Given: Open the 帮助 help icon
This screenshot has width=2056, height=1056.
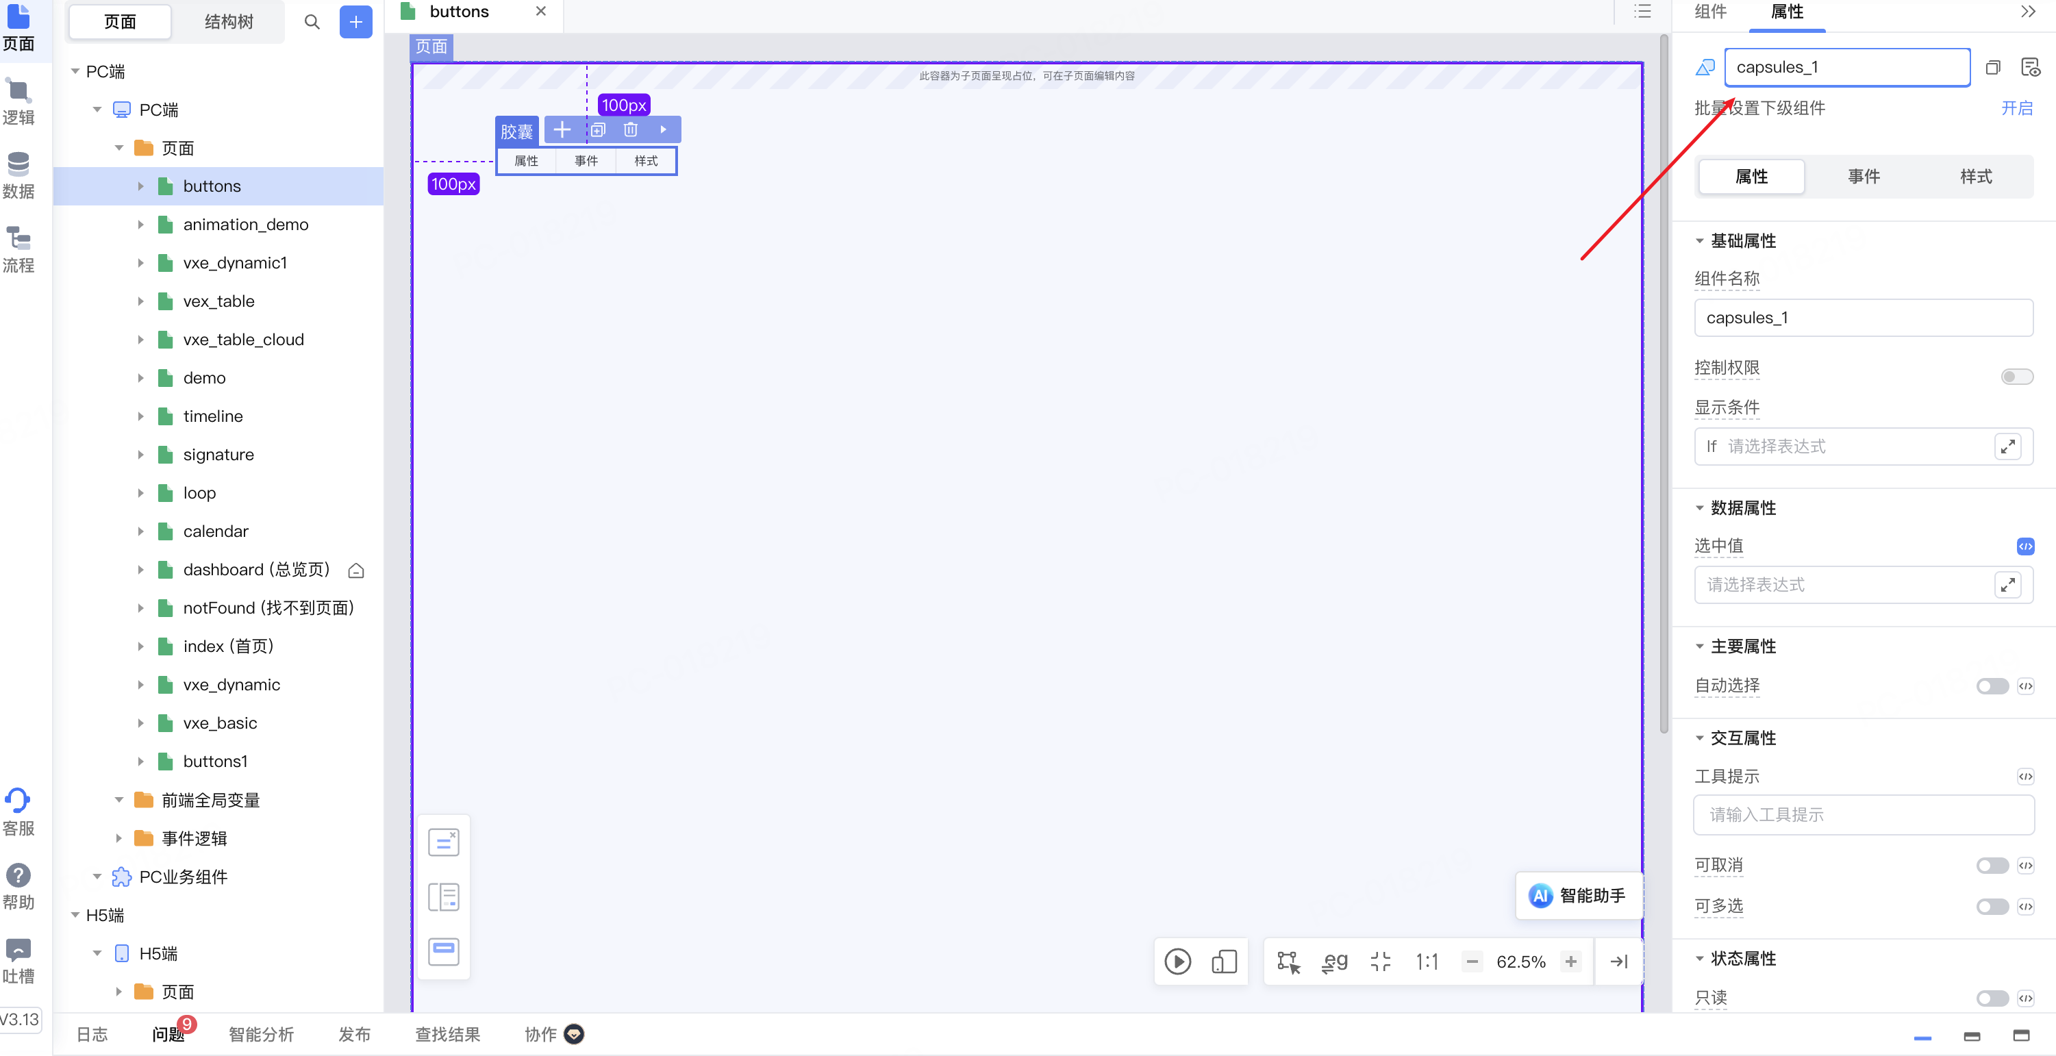Looking at the screenshot, I should (x=18, y=886).
